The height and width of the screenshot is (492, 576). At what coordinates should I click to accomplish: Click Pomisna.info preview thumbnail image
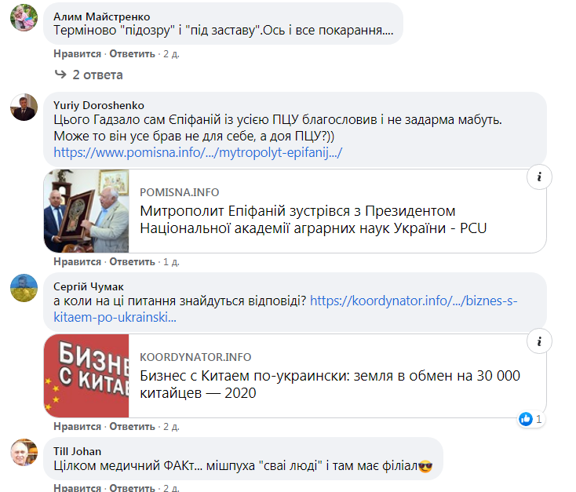(86, 211)
